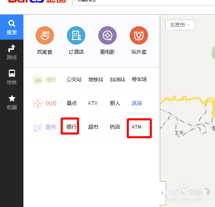This screenshot has width=215, height=207.
Task: Select the 地铁站 subway station link
Action: (96, 80)
